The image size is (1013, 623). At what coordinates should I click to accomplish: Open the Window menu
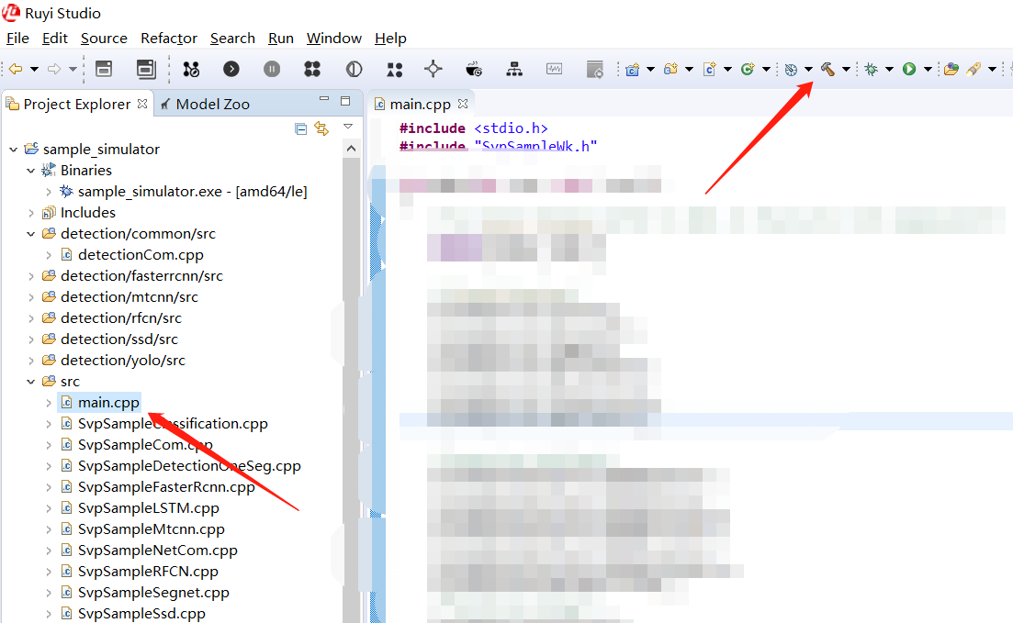click(334, 39)
